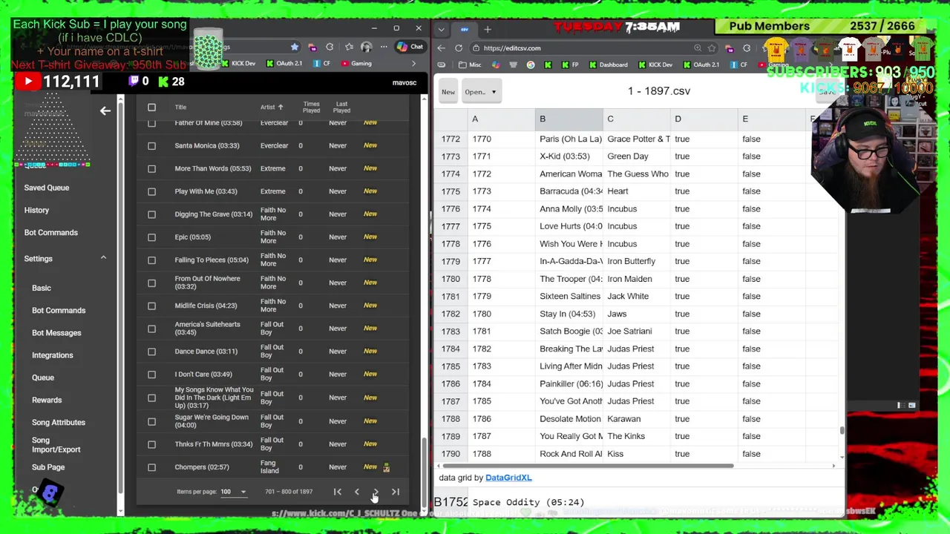This screenshot has height=534, width=950.
Task: Click the back arrow above the sidebar
Action: click(105, 111)
